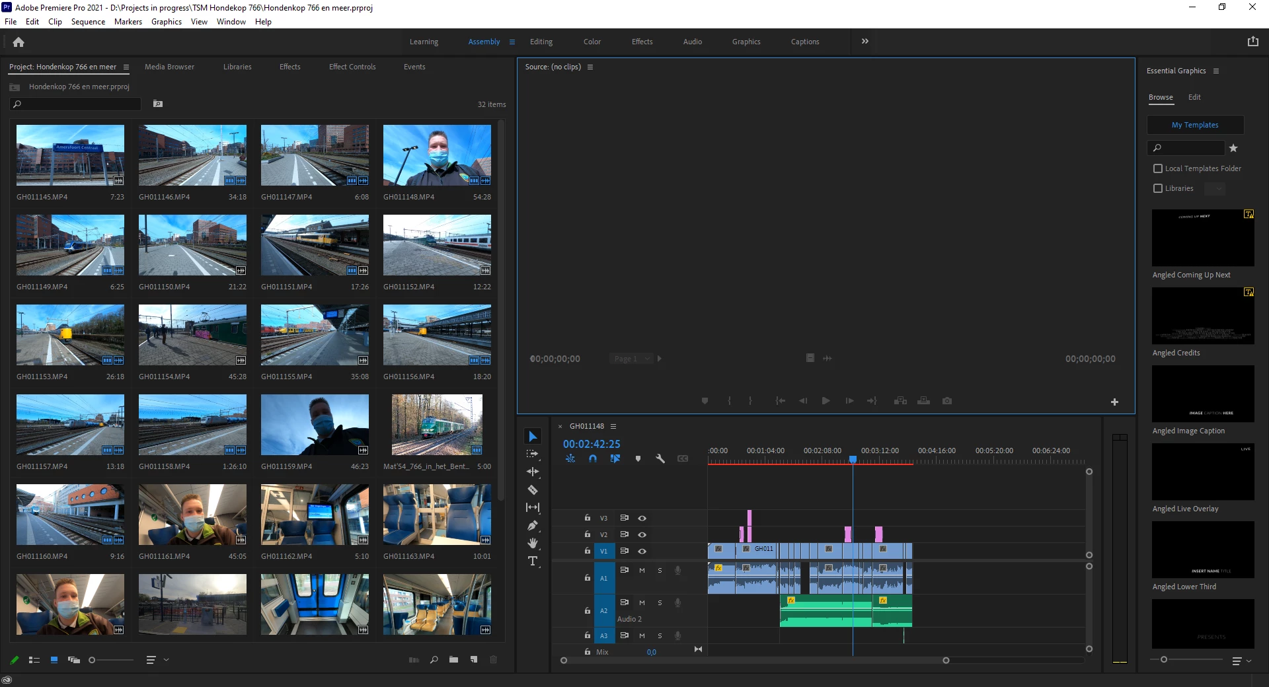
Task: Click the Export Frame camera icon
Action: click(947, 401)
